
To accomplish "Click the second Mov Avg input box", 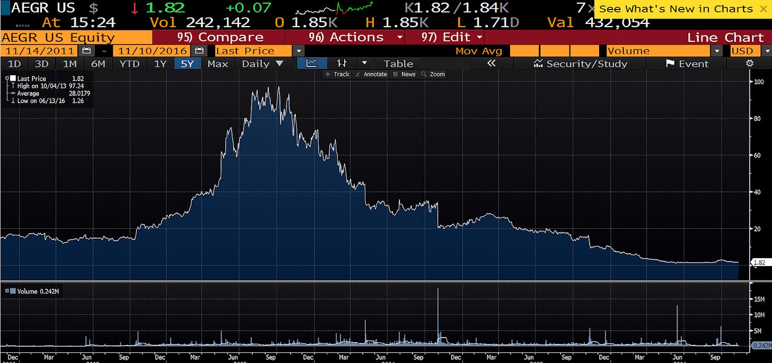I will pyautogui.click(x=554, y=51).
